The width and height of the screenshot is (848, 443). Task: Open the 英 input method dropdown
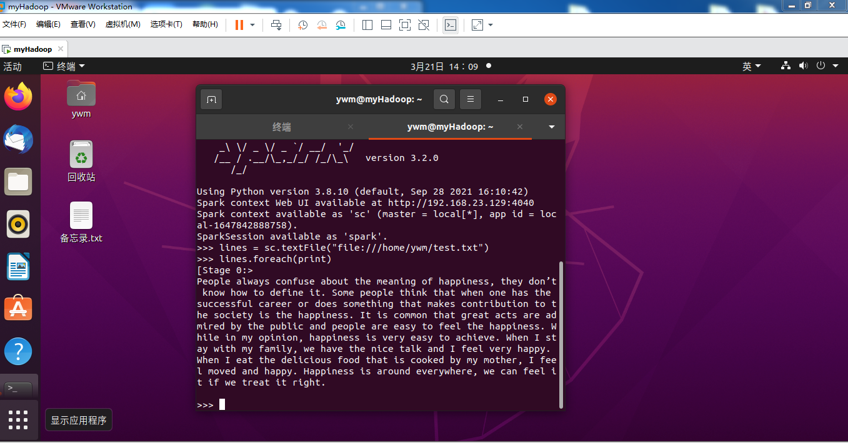pyautogui.click(x=752, y=66)
